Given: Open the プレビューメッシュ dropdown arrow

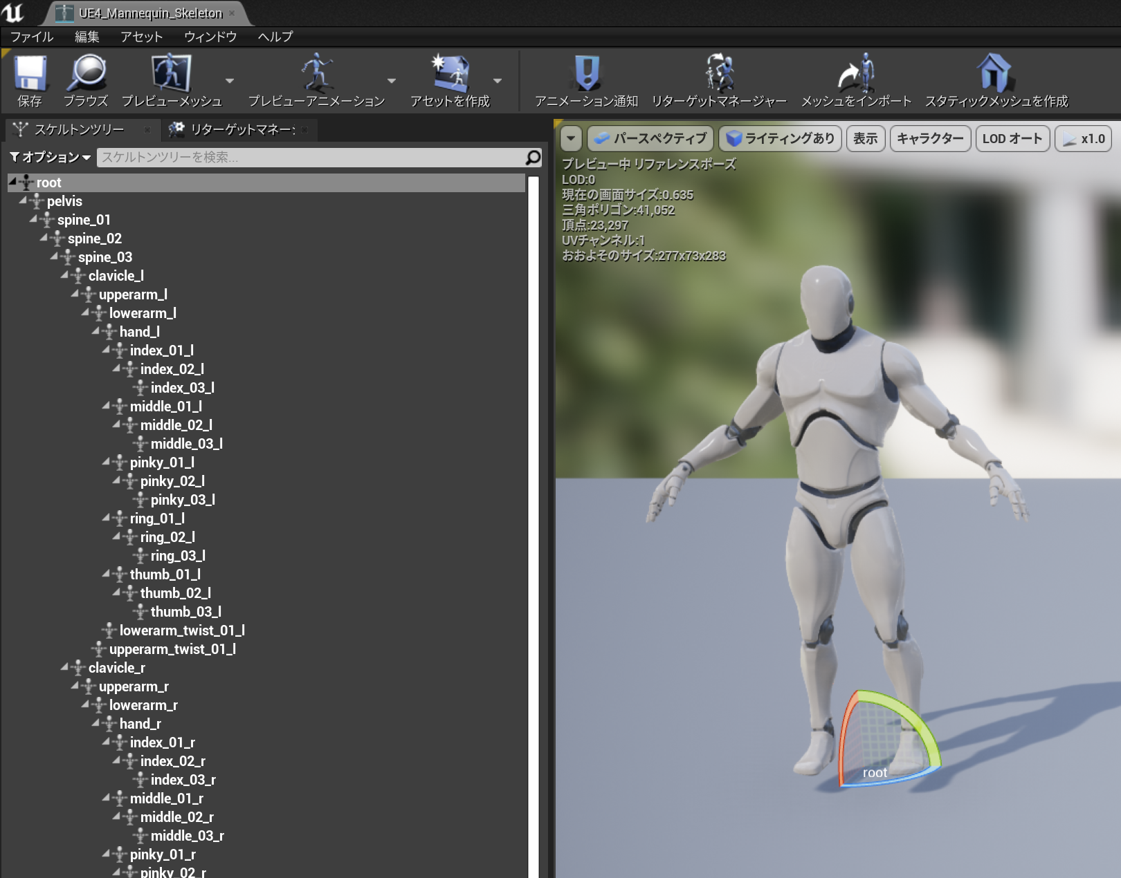Looking at the screenshot, I should pos(230,81).
